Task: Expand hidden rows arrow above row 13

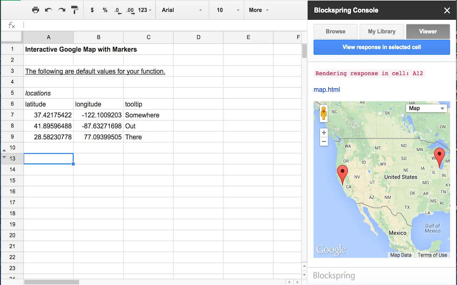Action: pyautogui.click(x=4, y=151)
